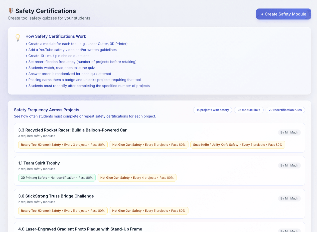The width and height of the screenshot is (317, 232).
Task: Click the shield icon beside Safety Certifications
Action: tap(10, 11)
